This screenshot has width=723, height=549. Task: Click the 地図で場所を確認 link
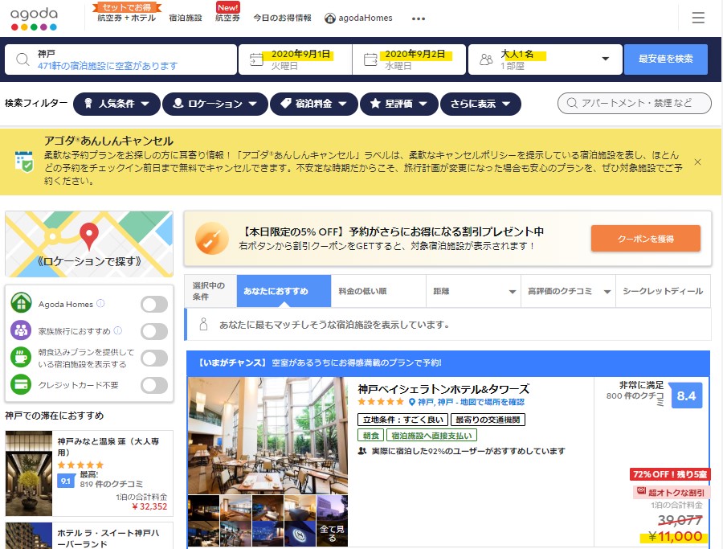click(492, 402)
